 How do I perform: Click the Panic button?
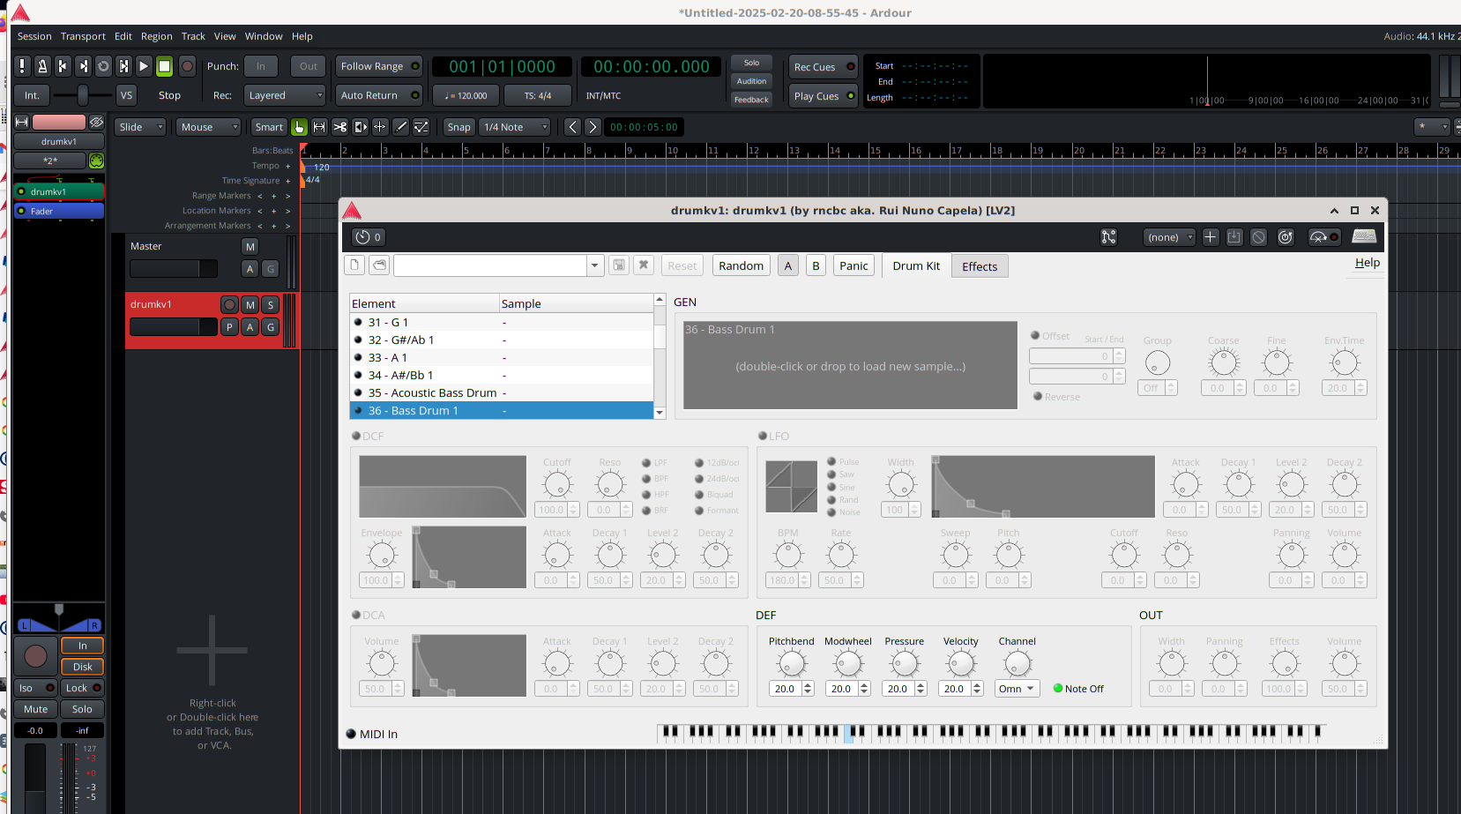853,265
